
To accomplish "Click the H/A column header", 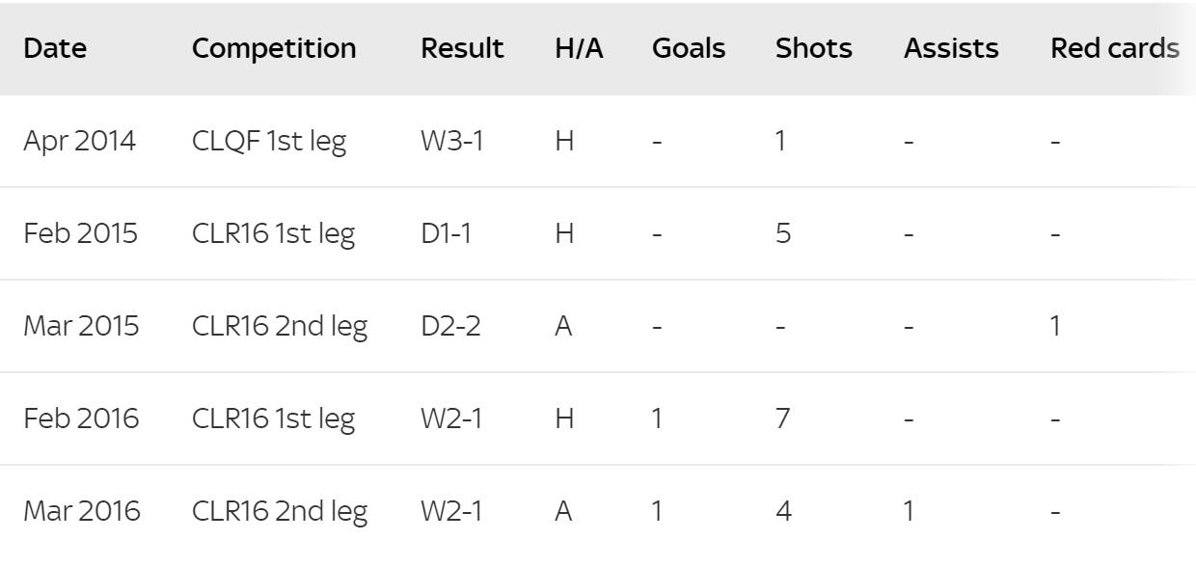I will [x=579, y=49].
